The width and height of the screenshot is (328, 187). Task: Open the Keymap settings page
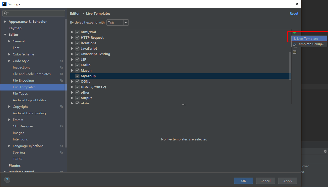tap(15, 28)
